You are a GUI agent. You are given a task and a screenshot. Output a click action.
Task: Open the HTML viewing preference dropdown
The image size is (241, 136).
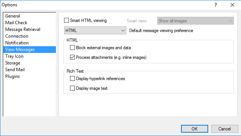point(95,31)
